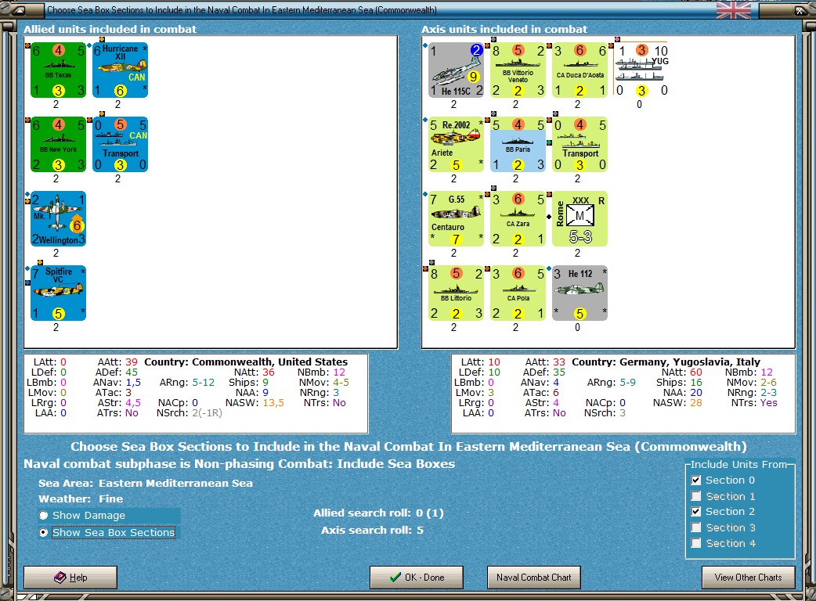This screenshot has width=816, height=601.
Task: Select the CA Duca D'Aosta cruiser unit
Action: tap(580, 70)
